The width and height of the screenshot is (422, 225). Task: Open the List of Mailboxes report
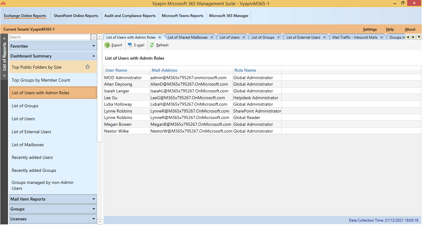(x=53, y=145)
